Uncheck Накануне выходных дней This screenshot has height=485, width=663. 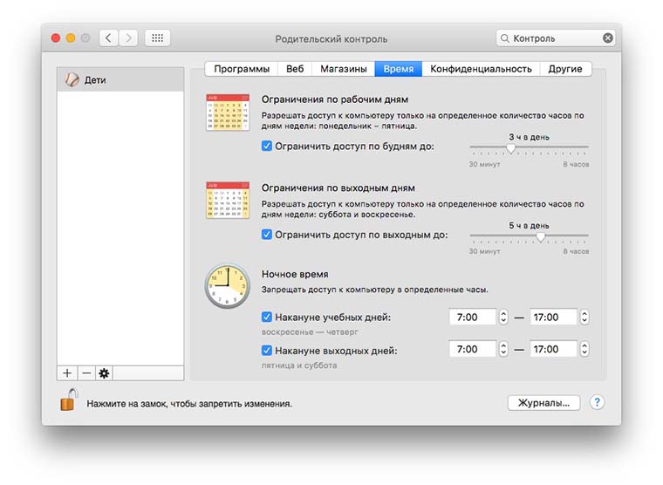point(266,350)
